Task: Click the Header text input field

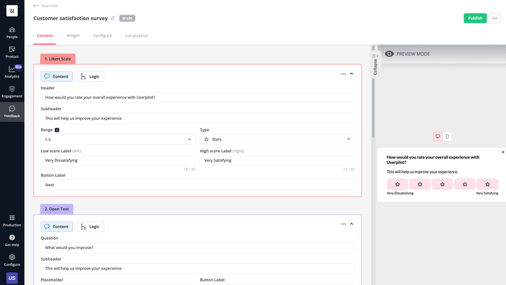Action: pyautogui.click(x=197, y=98)
